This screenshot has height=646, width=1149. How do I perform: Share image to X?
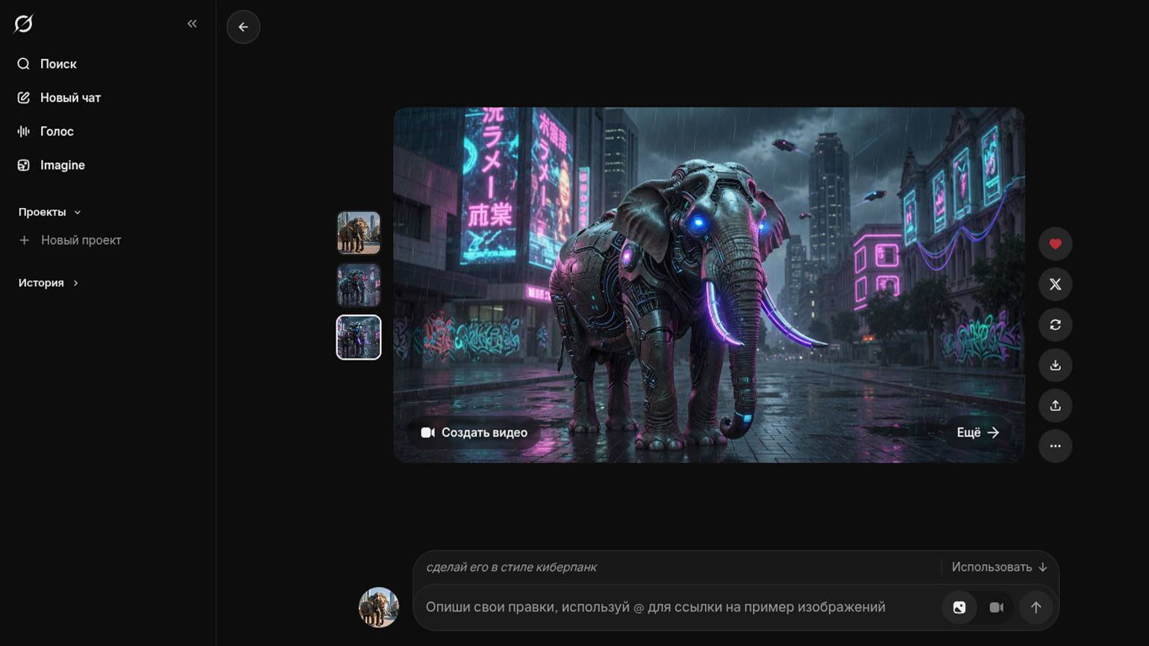[x=1055, y=284]
